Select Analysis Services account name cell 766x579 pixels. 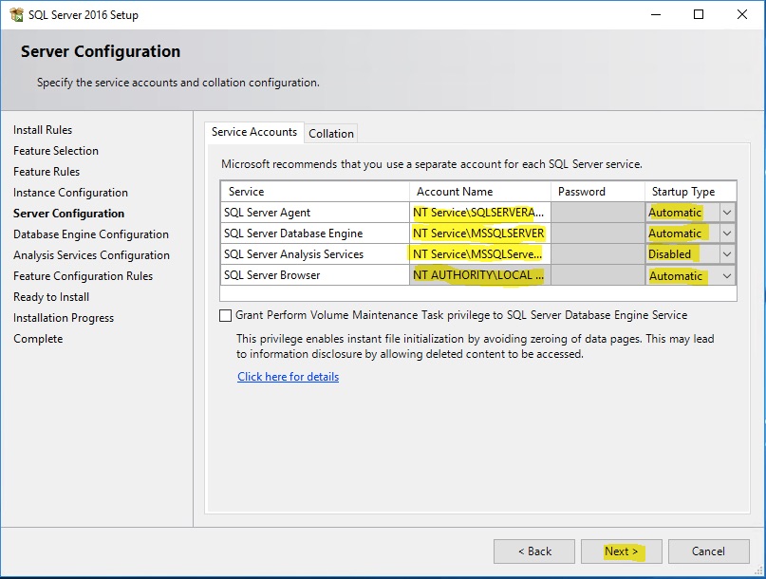coord(479,254)
